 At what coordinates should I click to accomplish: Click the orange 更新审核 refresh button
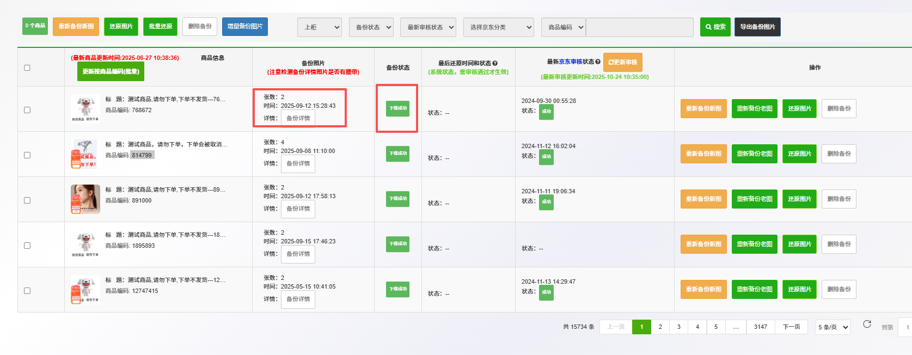pyautogui.click(x=622, y=62)
